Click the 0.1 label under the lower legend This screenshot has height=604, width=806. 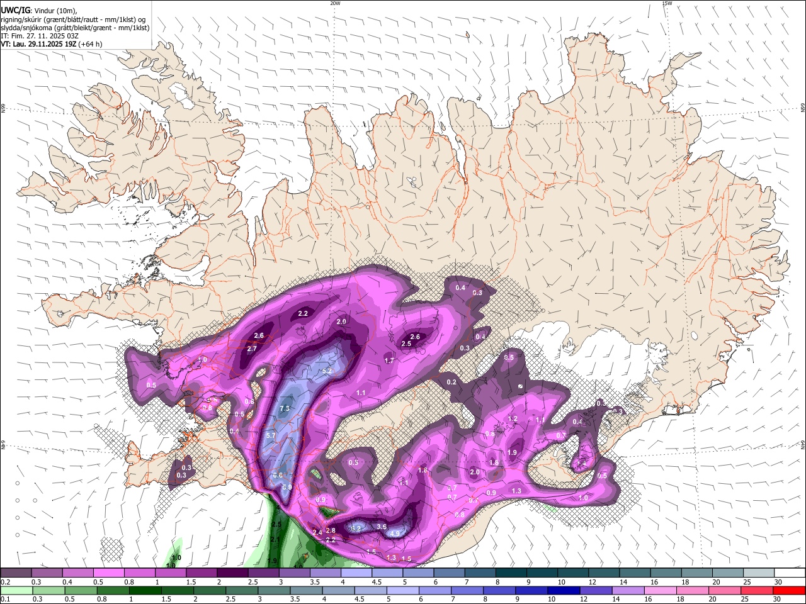5,600
